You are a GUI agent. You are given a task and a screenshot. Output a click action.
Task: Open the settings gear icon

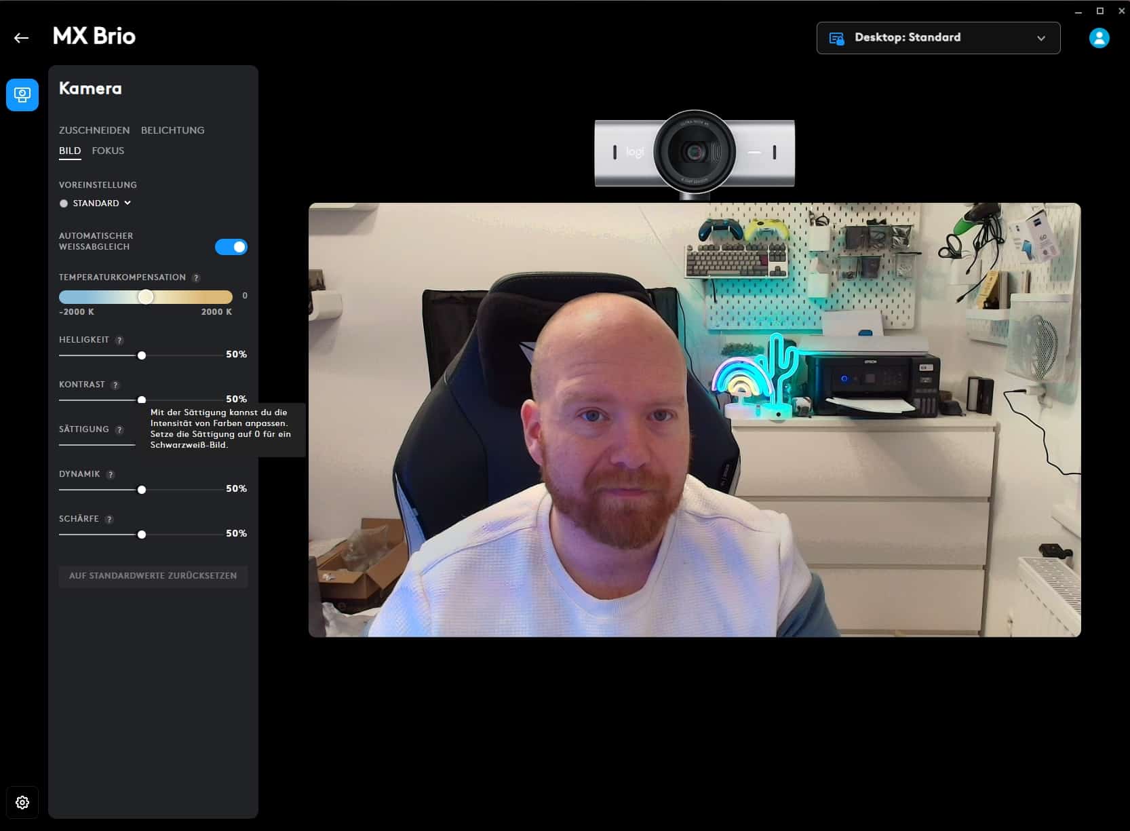pos(22,803)
